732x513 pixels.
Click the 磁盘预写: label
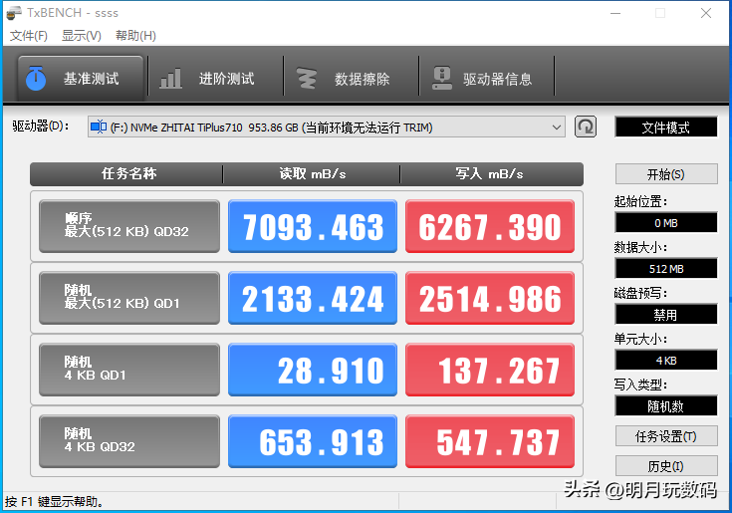(x=641, y=293)
